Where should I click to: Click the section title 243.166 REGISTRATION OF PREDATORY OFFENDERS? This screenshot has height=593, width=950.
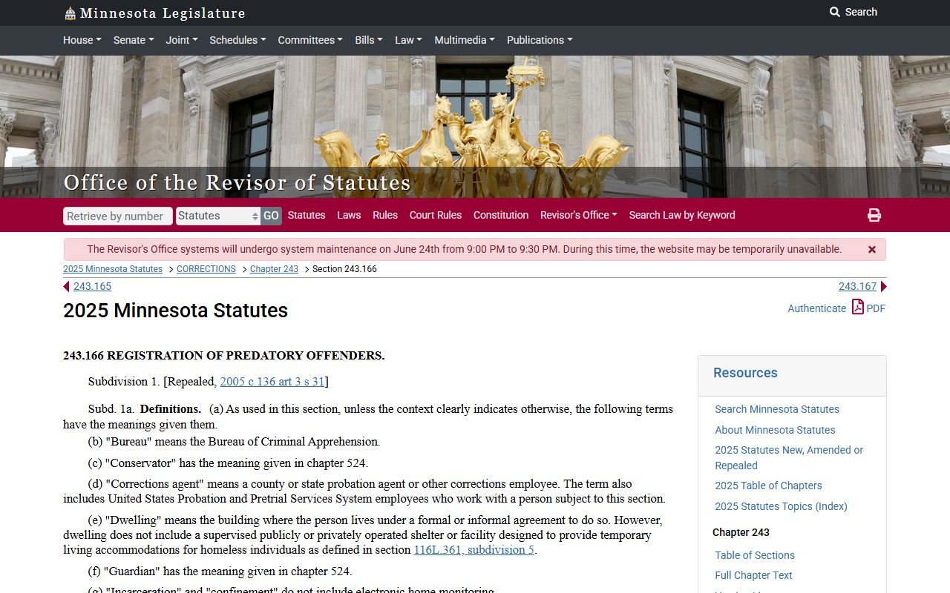tap(223, 356)
